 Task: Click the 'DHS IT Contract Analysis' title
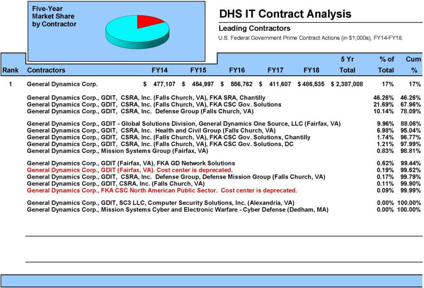285,14
